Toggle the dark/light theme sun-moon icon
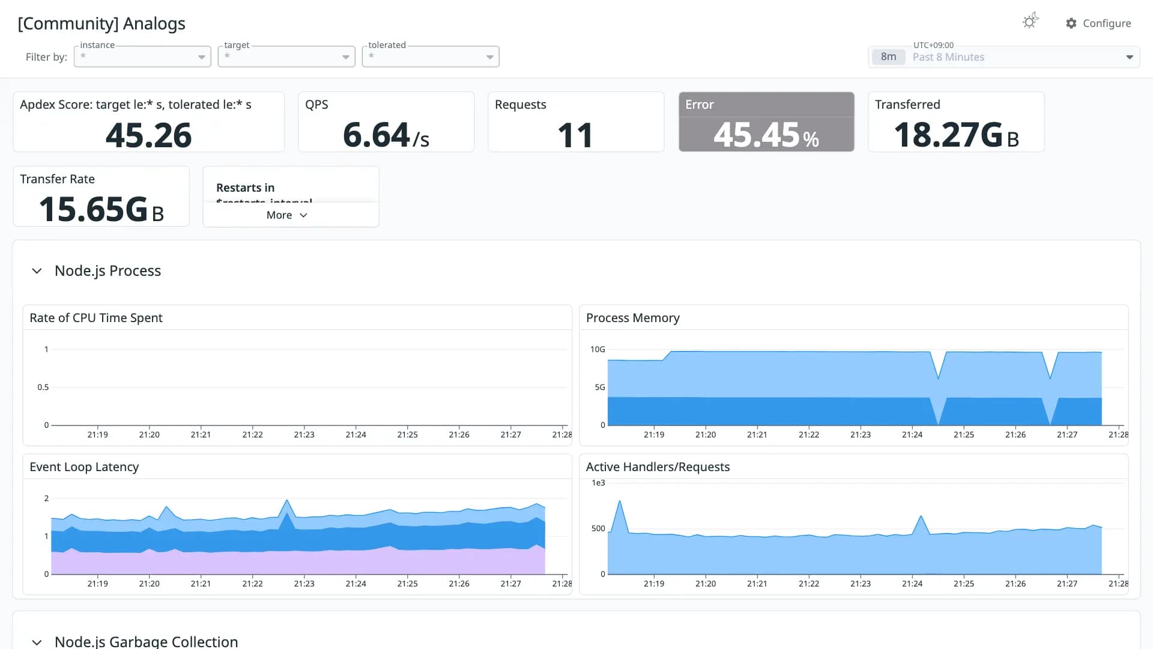Screen dimensions: 1153x649 click(x=1030, y=22)
